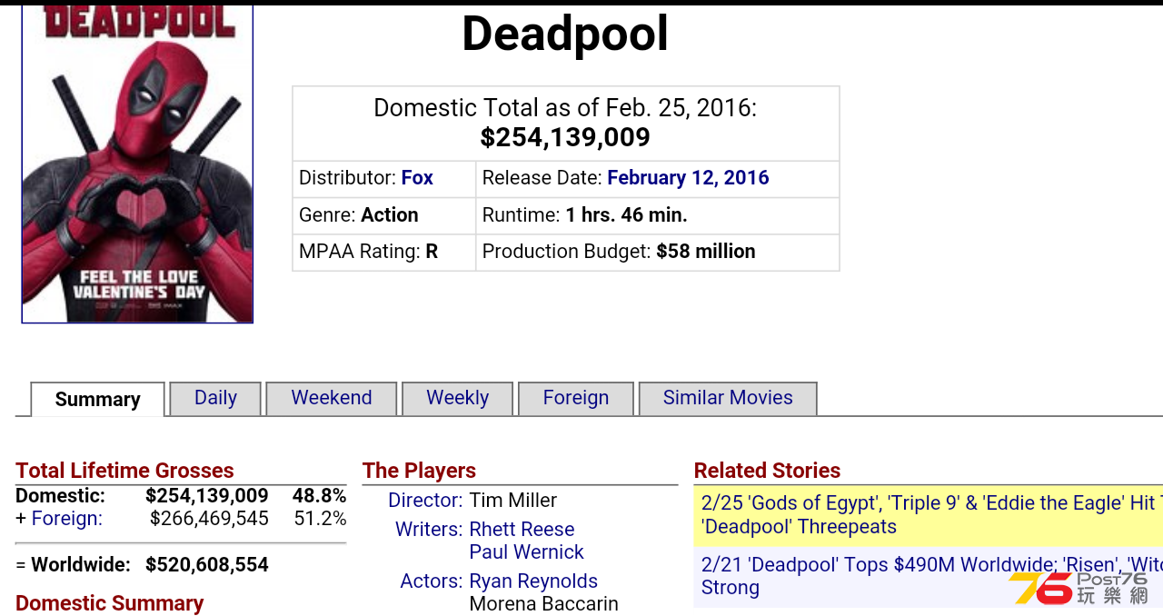Click the Fox distributor link
The height and width of the screenshot is (616, 1163).
point(417,178)
